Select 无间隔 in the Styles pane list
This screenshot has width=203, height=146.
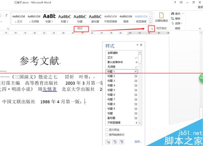click(x=122, y=67)
